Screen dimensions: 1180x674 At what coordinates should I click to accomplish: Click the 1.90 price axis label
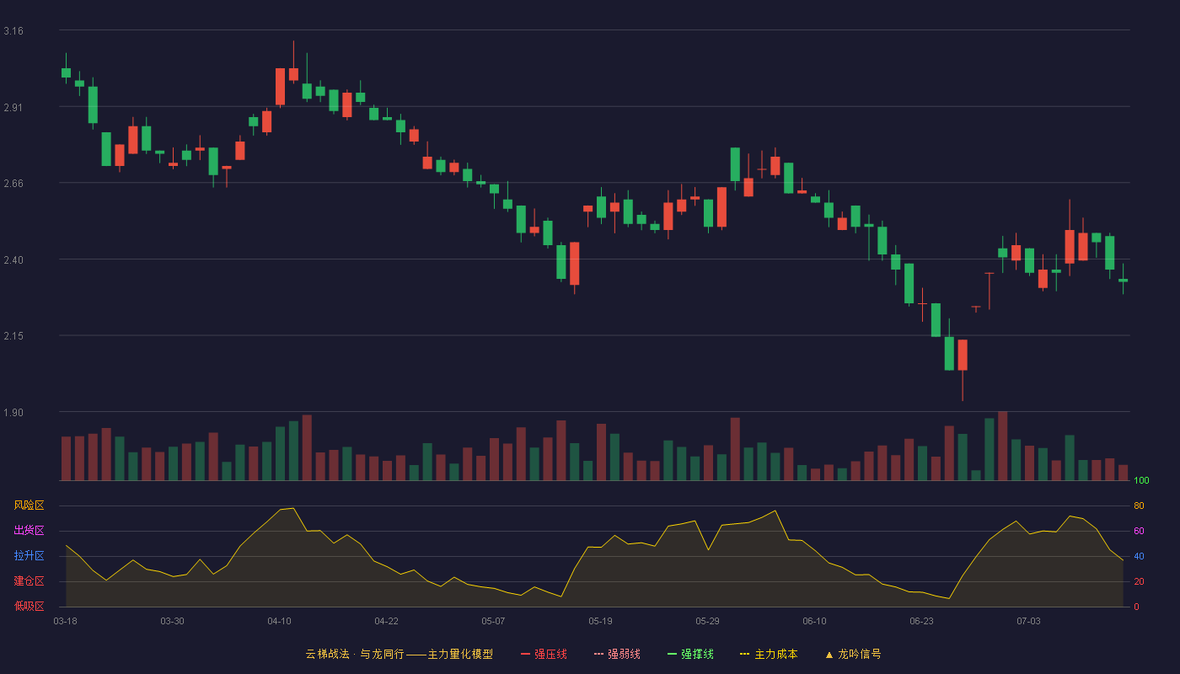coord(13,413)
